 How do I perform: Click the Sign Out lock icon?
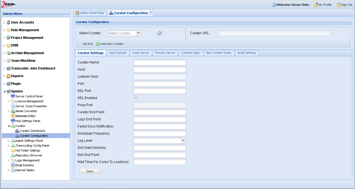(x=339, y=5)
